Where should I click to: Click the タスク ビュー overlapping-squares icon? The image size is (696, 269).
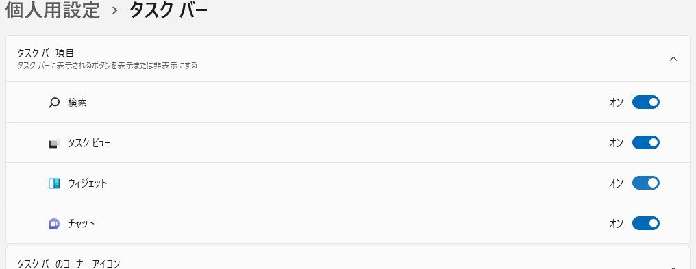point(53,143)
